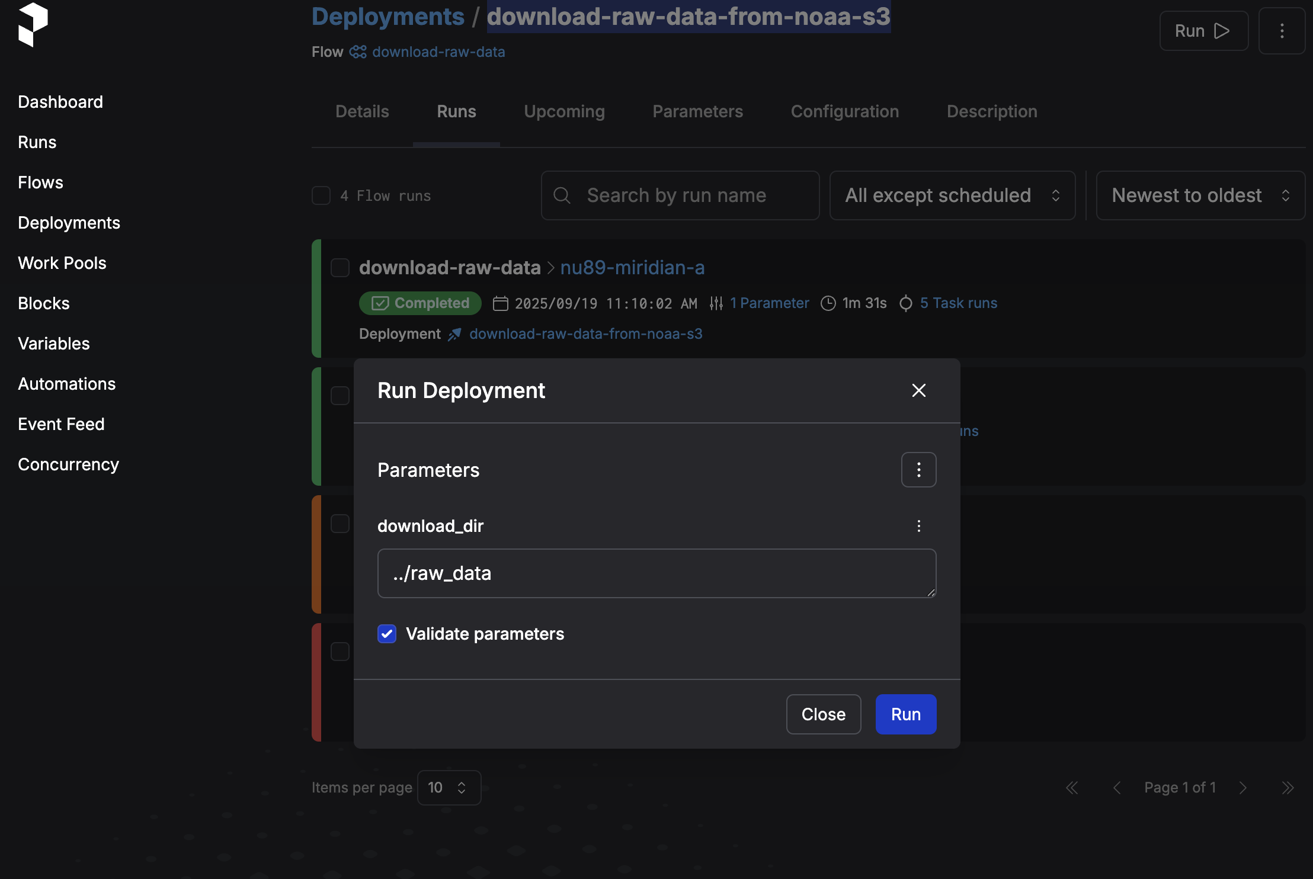Go to the next page of results
Viewport: 1313px width, 879px height.
(1243, 788)
